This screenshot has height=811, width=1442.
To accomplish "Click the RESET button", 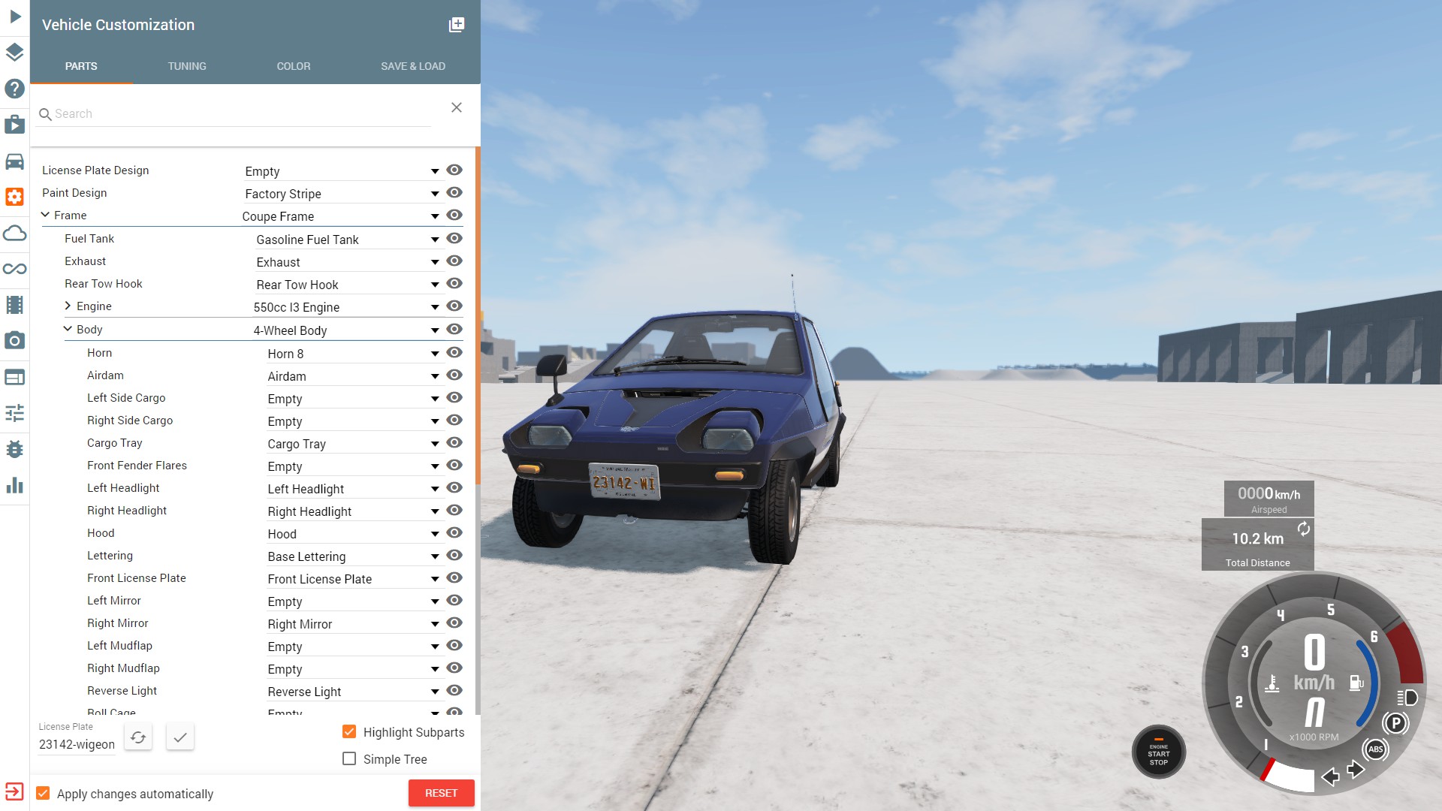I will coord(441,793).
